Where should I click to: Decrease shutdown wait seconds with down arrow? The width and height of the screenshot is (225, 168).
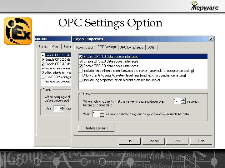pos(183,102)
